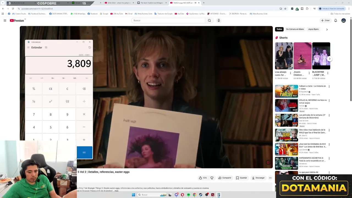The height and width of the screenshot is (198, 352).
Task: Open Fallout La Serie video thumbnail
Action: pos(287,91)
